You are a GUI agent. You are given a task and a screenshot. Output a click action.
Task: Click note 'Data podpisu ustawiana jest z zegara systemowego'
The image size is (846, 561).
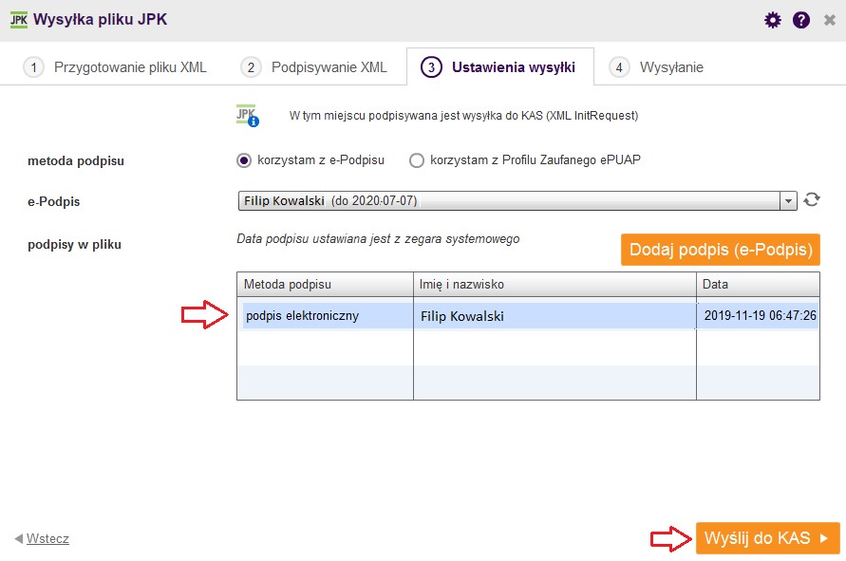point(378,239)
